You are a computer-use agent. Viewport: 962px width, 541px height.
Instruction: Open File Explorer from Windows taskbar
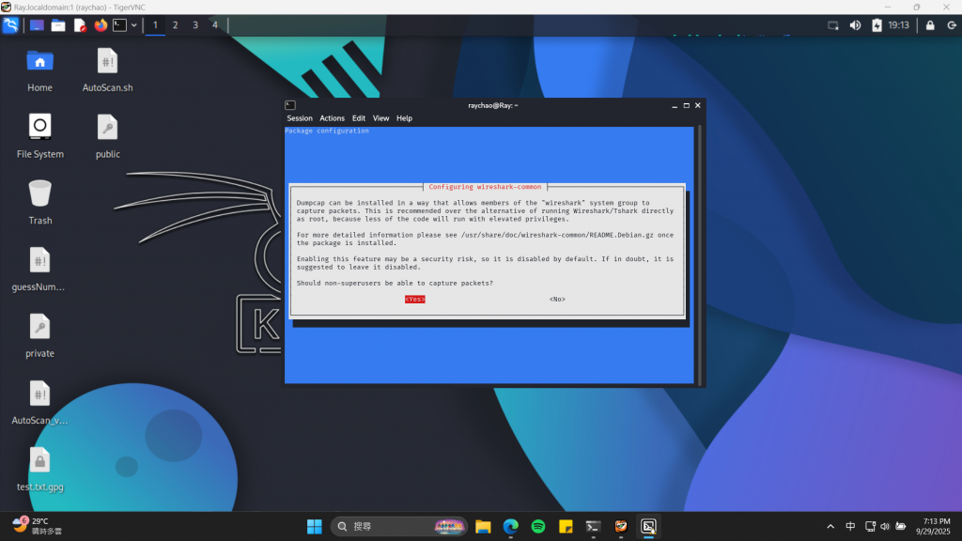[483, 526]
